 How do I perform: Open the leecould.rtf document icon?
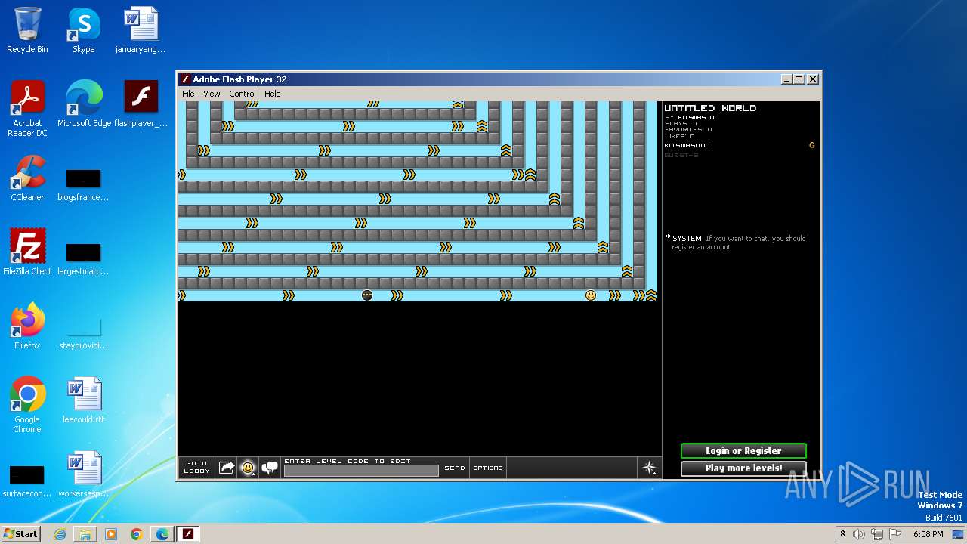[x=83, y=400]
